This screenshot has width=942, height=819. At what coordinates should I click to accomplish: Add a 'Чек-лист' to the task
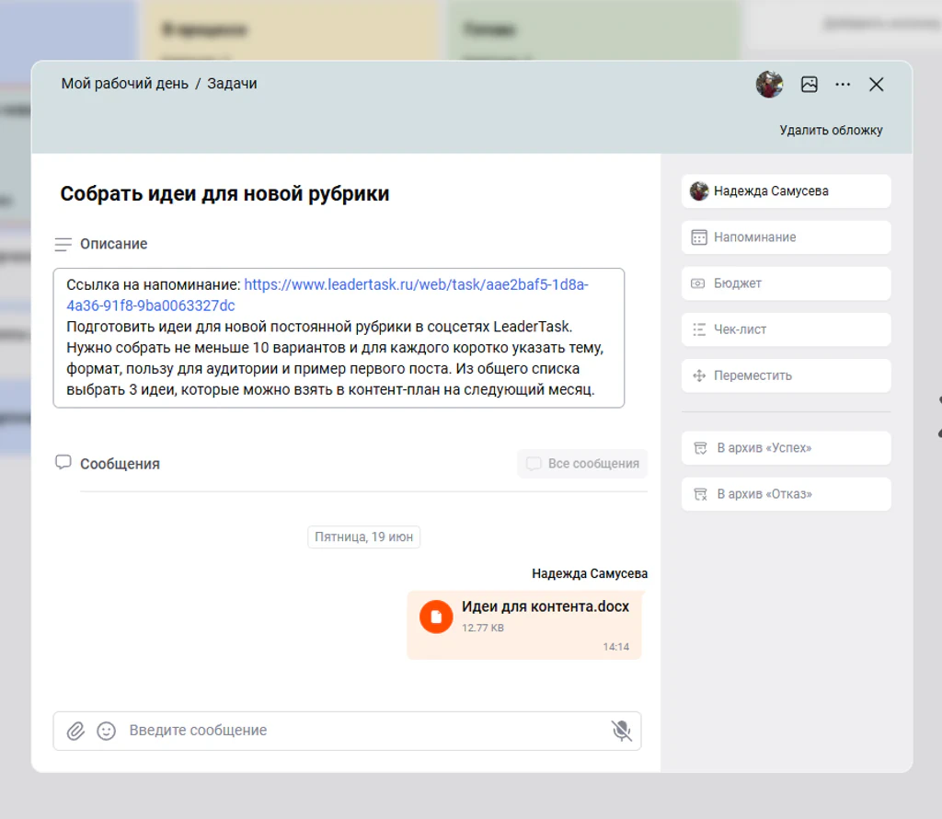pyautogui.click(x=786, y=329)
